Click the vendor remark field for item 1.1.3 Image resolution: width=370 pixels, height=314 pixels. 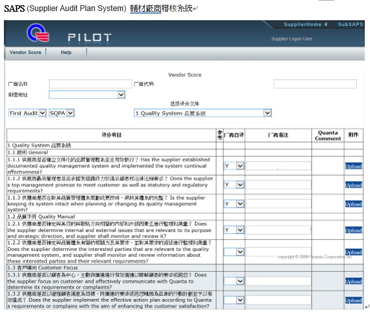click(278, 204)
